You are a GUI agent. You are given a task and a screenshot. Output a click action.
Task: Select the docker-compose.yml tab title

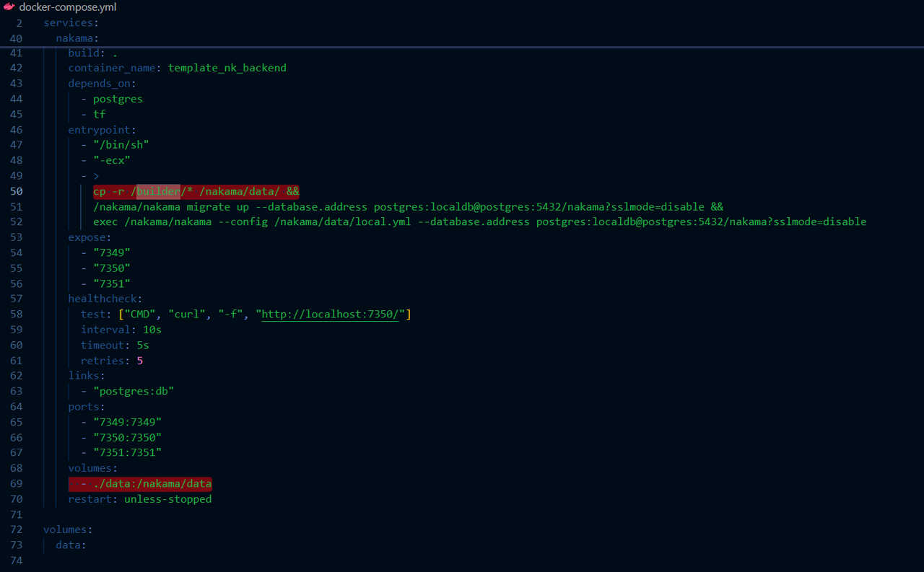(x=68, y=7)
